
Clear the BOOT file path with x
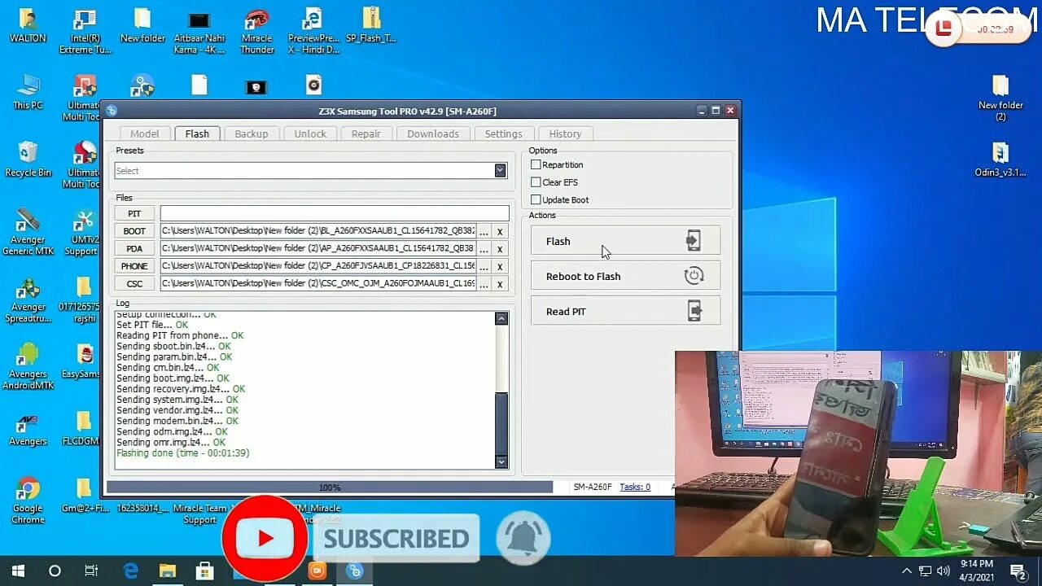pos(500,231)
